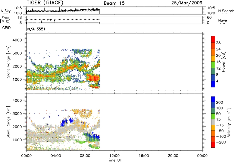Click the "CPID" row label

point(6,28)
